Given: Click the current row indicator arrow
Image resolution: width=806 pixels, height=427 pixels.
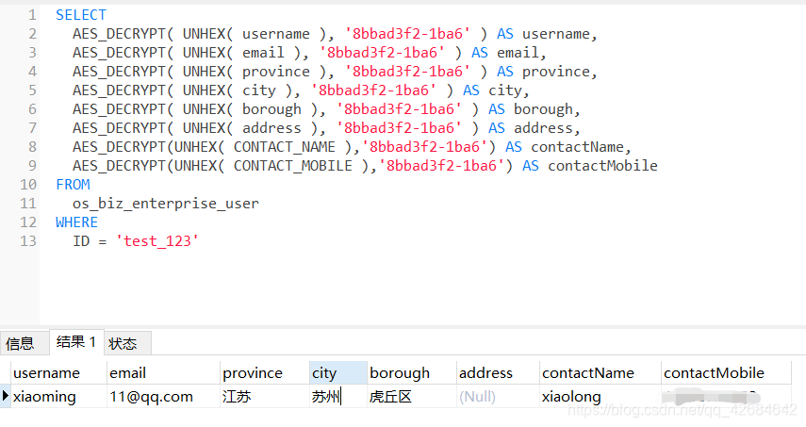Looking at the screenshot, I should pyautogui.click(x=5, y=396).
